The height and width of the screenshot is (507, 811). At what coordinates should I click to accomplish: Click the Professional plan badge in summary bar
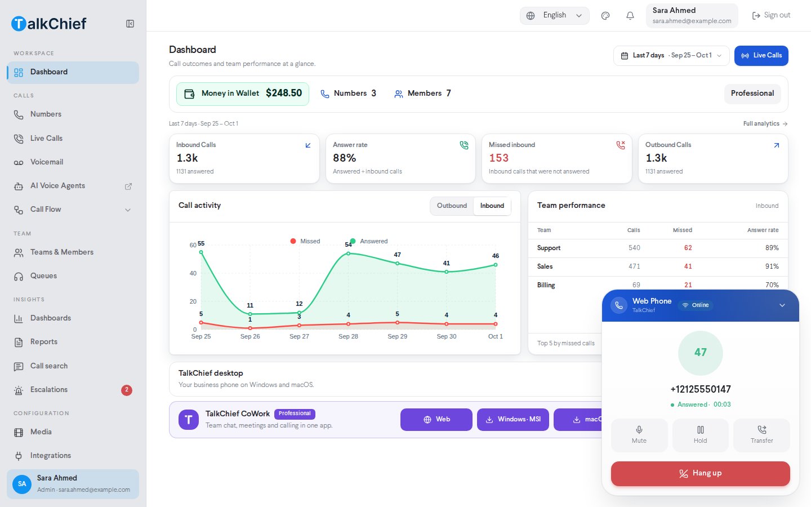coord(752,94)
